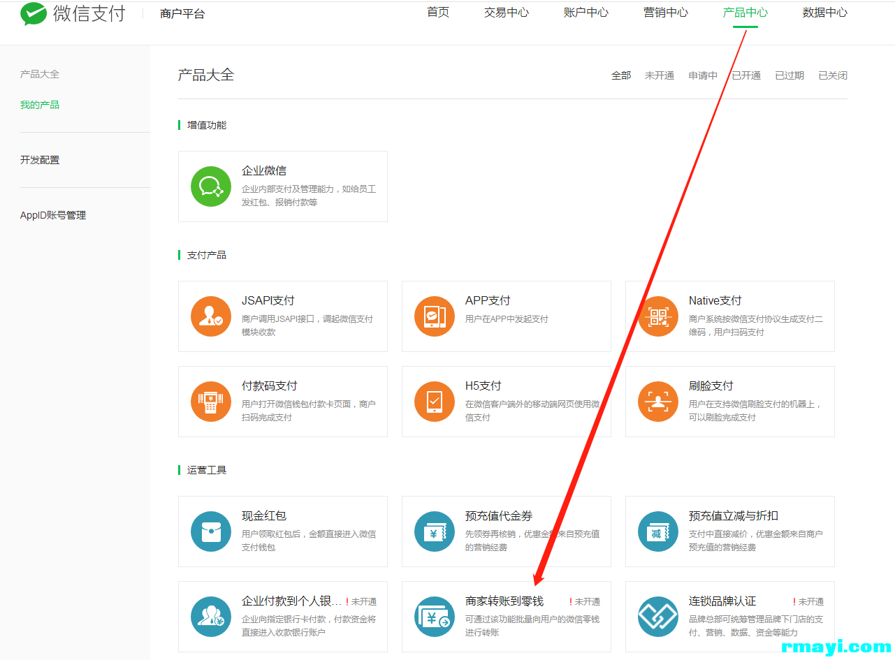Open 营销中心 in top navigation
The height and width of the screenshot is (660, 895).
pyautogui.click(x=666, y=13)
